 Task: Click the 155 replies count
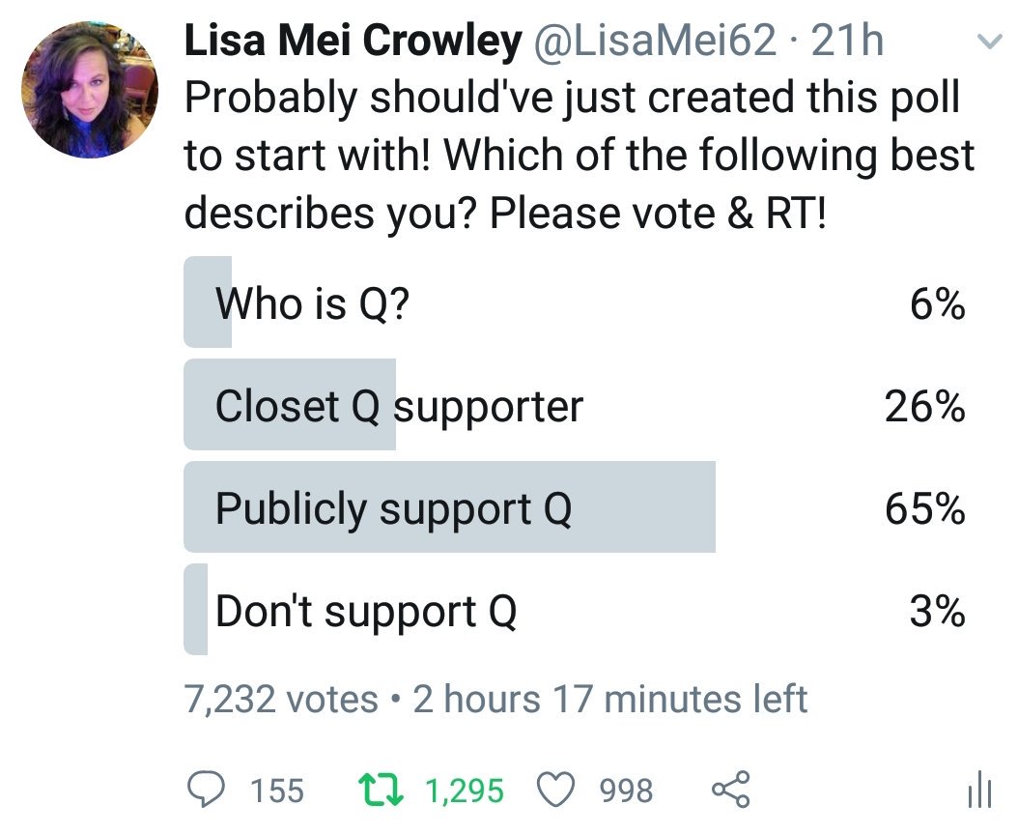point(277,791)
